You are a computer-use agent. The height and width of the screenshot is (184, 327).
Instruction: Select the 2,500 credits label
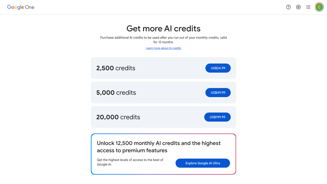click(x=116, y=68)
